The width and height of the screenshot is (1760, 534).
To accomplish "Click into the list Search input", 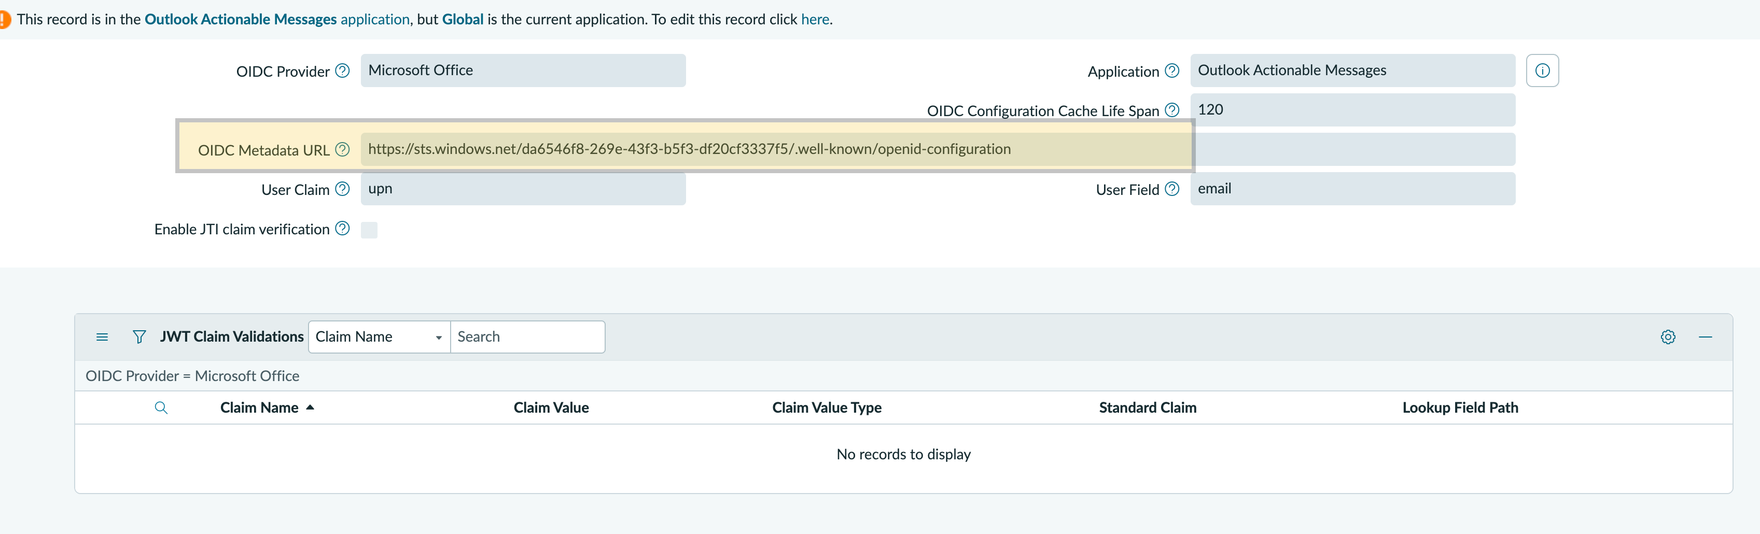I will (527, 338).
